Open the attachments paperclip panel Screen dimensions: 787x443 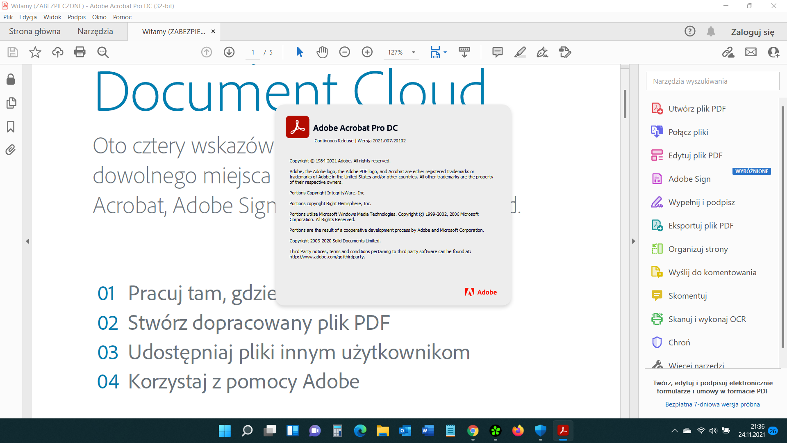[x=11, y=150]
